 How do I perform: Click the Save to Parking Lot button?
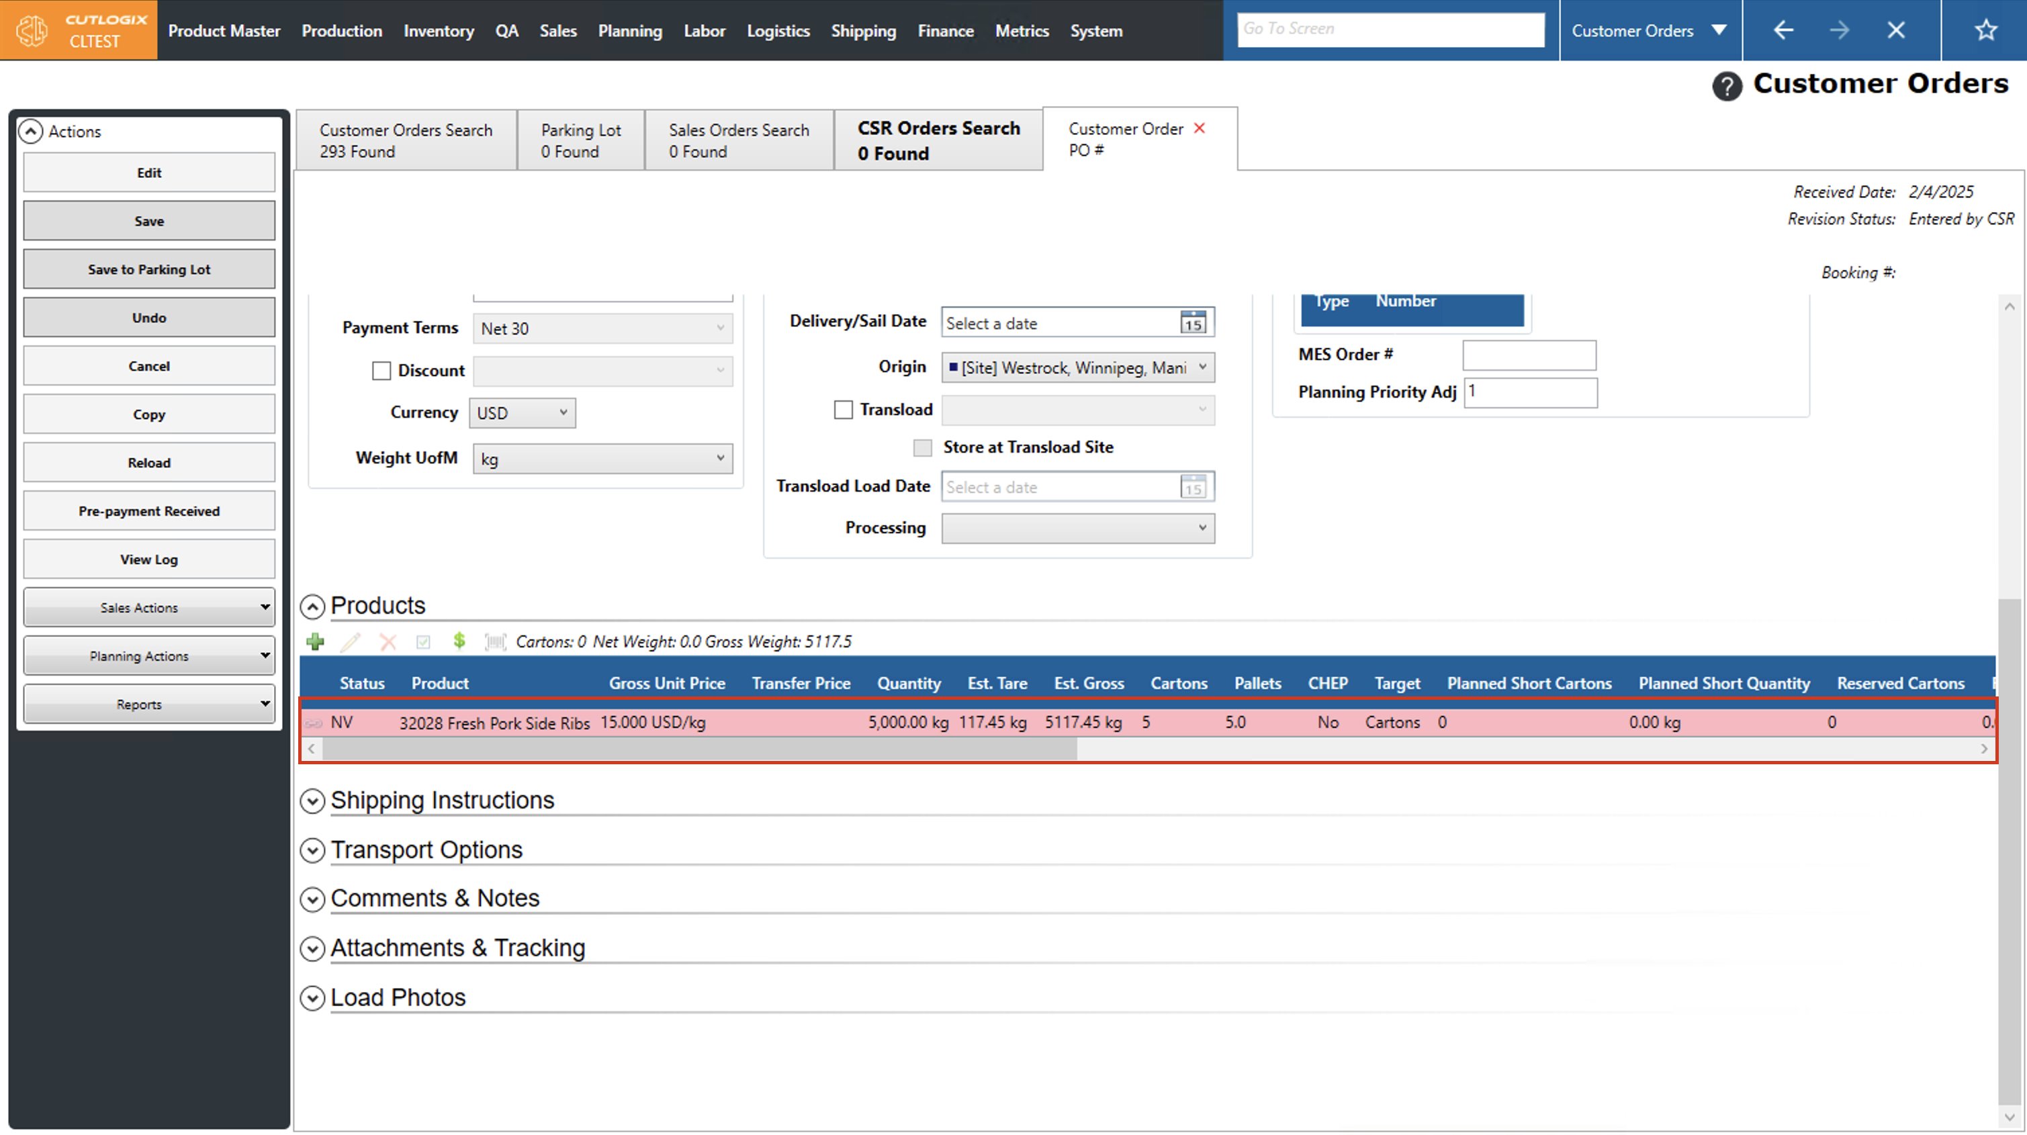(148, 269)
